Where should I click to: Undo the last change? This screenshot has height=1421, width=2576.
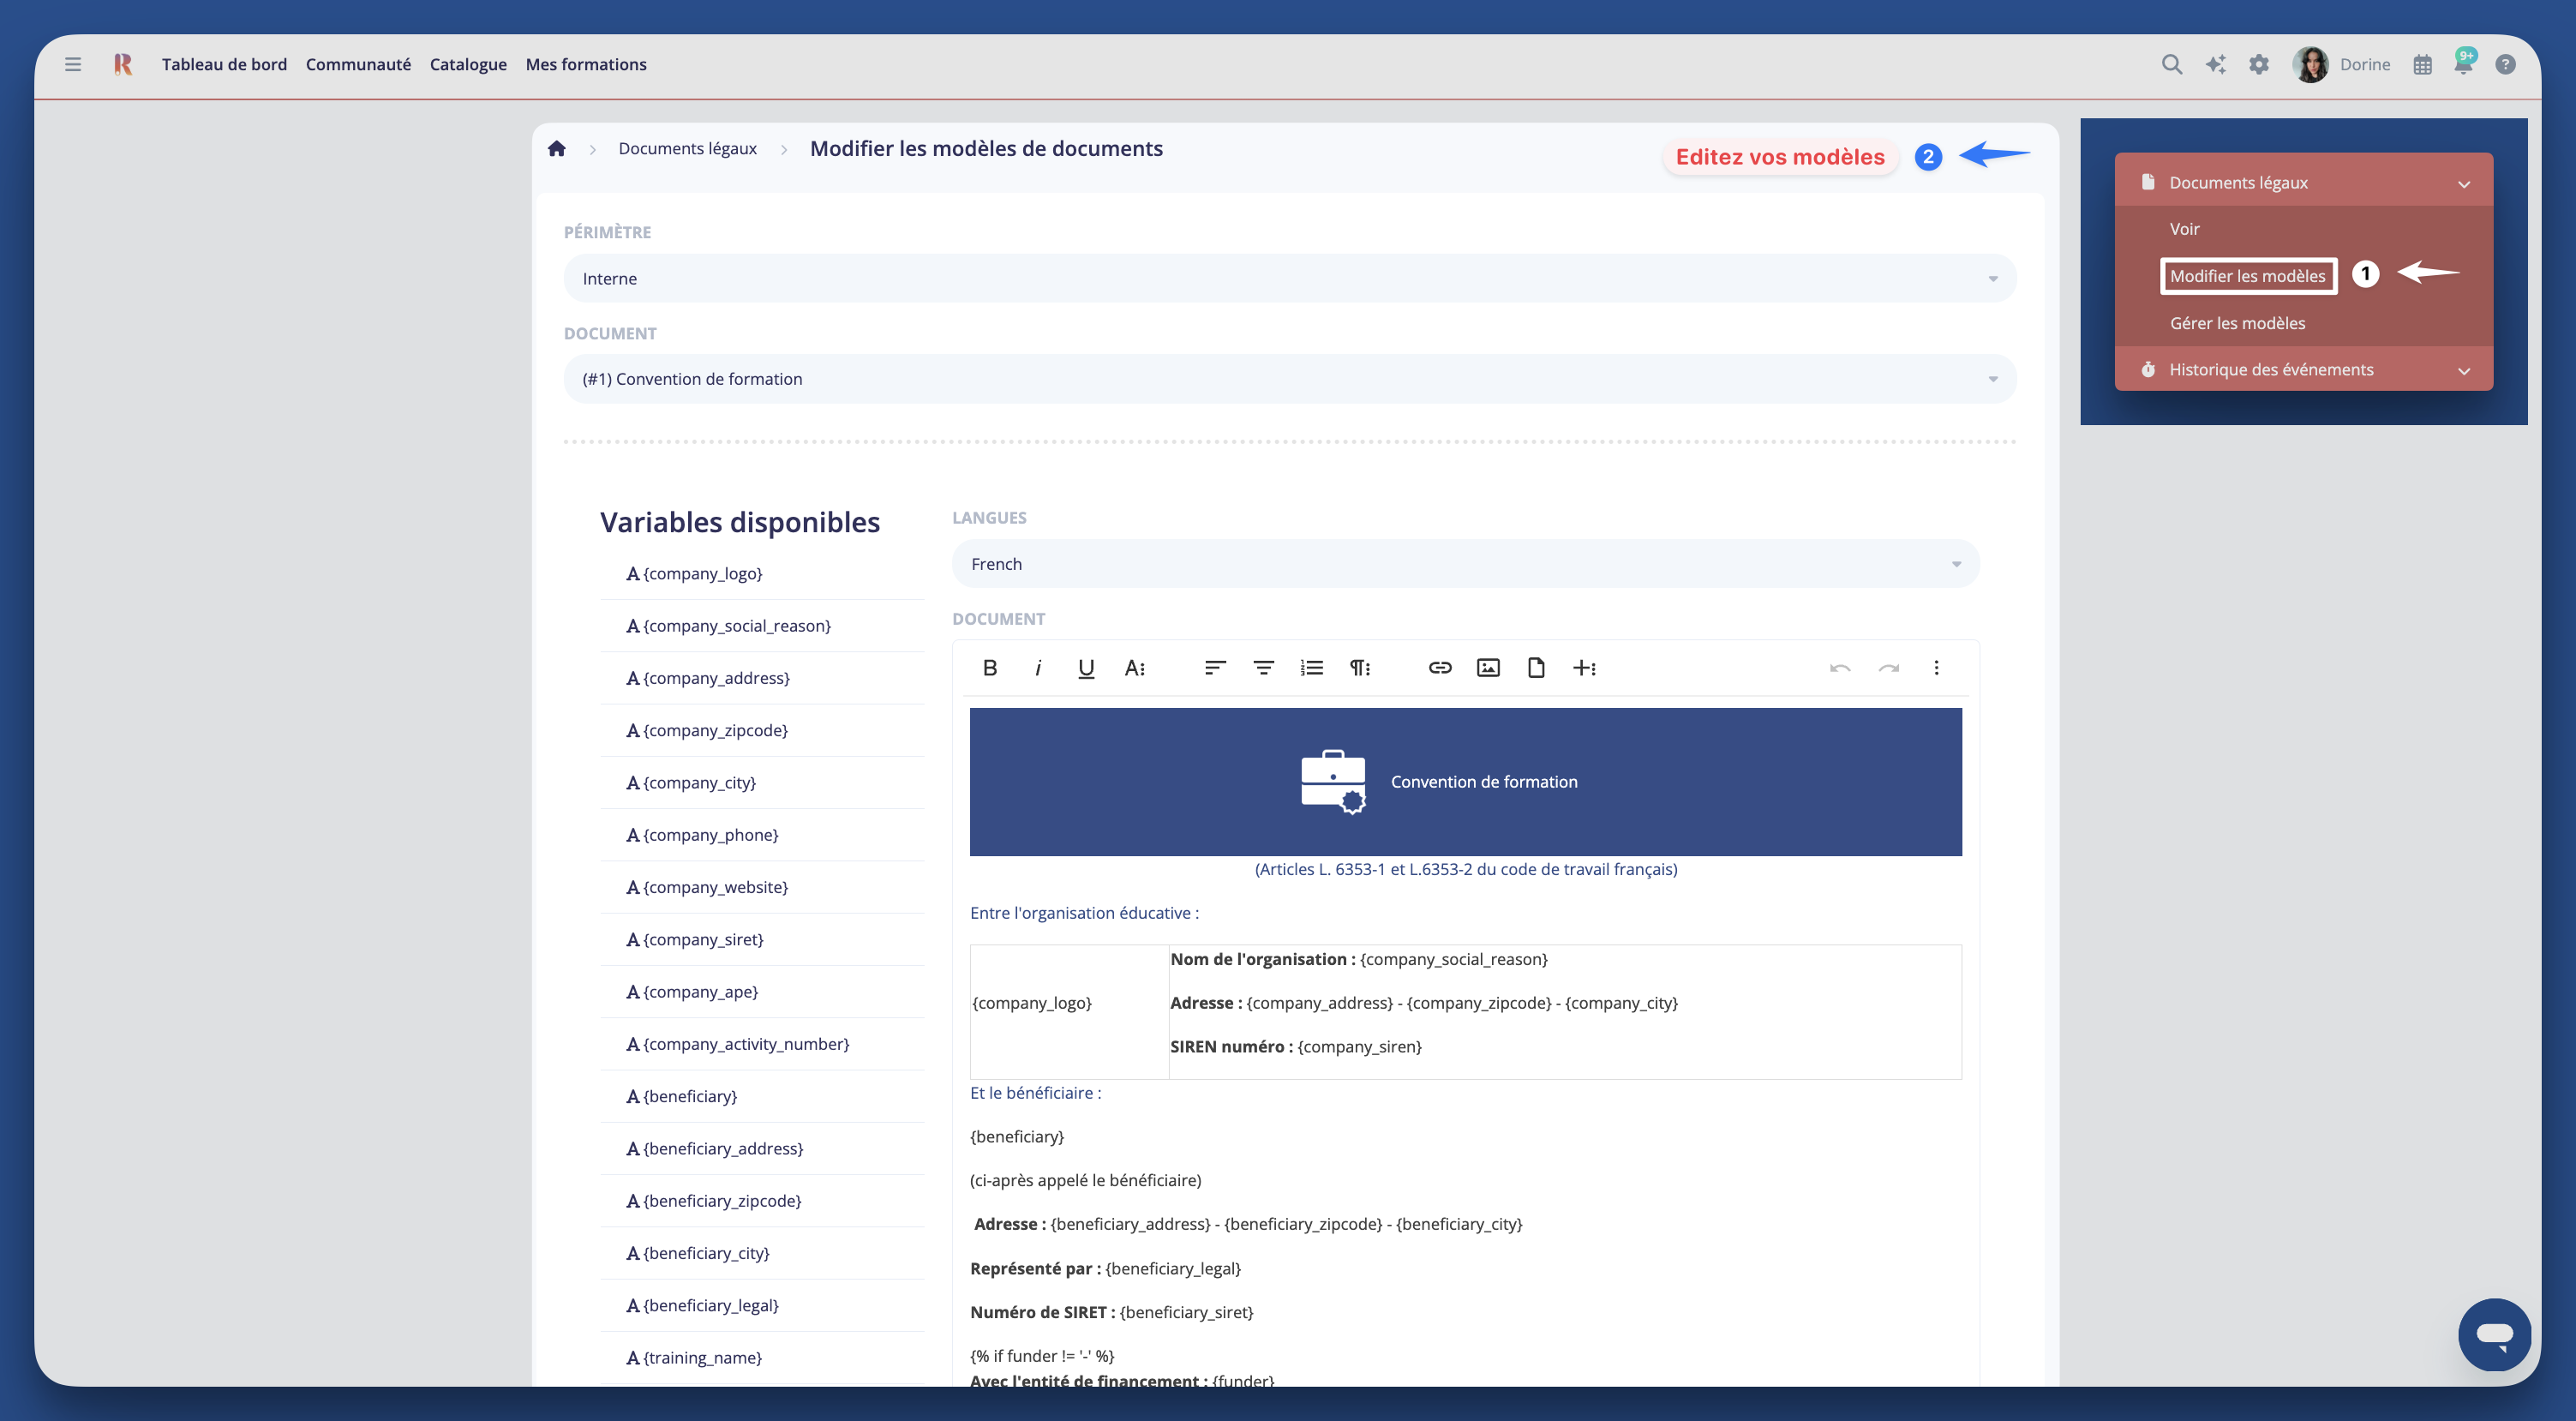[1839, 668]
